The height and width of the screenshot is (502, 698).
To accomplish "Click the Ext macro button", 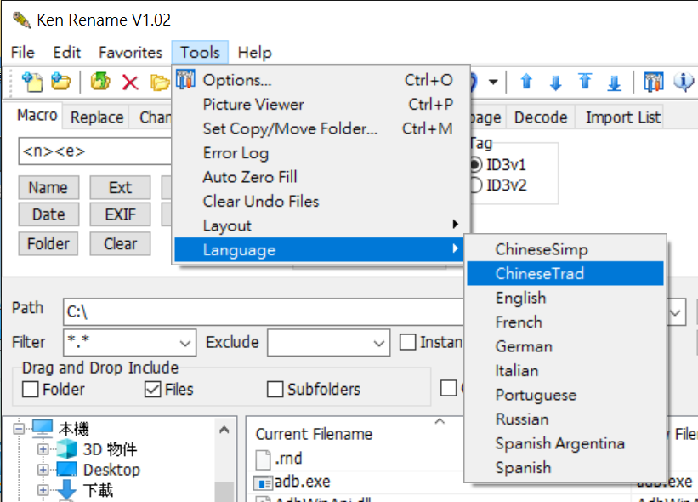I will (120, 187).
